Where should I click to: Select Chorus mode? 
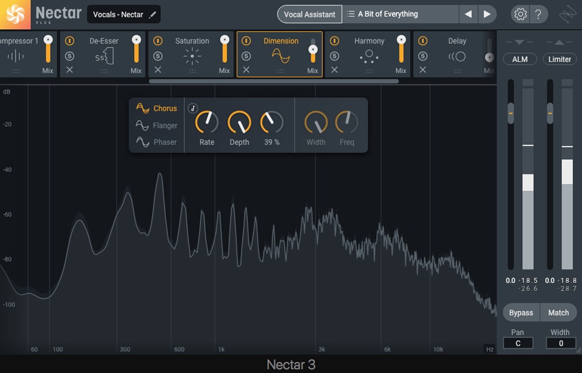(x=156, y=108)
